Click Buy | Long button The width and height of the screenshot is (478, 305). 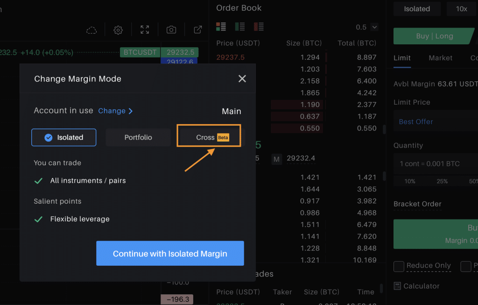point(434,36)
